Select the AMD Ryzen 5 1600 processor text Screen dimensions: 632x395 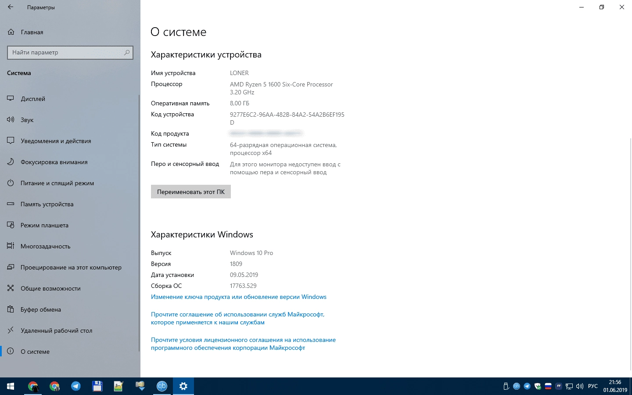(x=281, y=88)
